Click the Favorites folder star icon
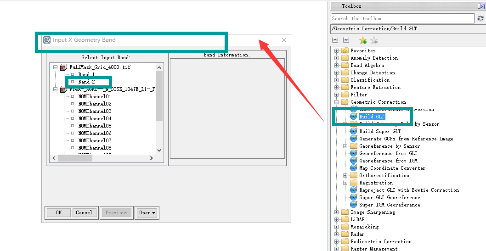 345,50
